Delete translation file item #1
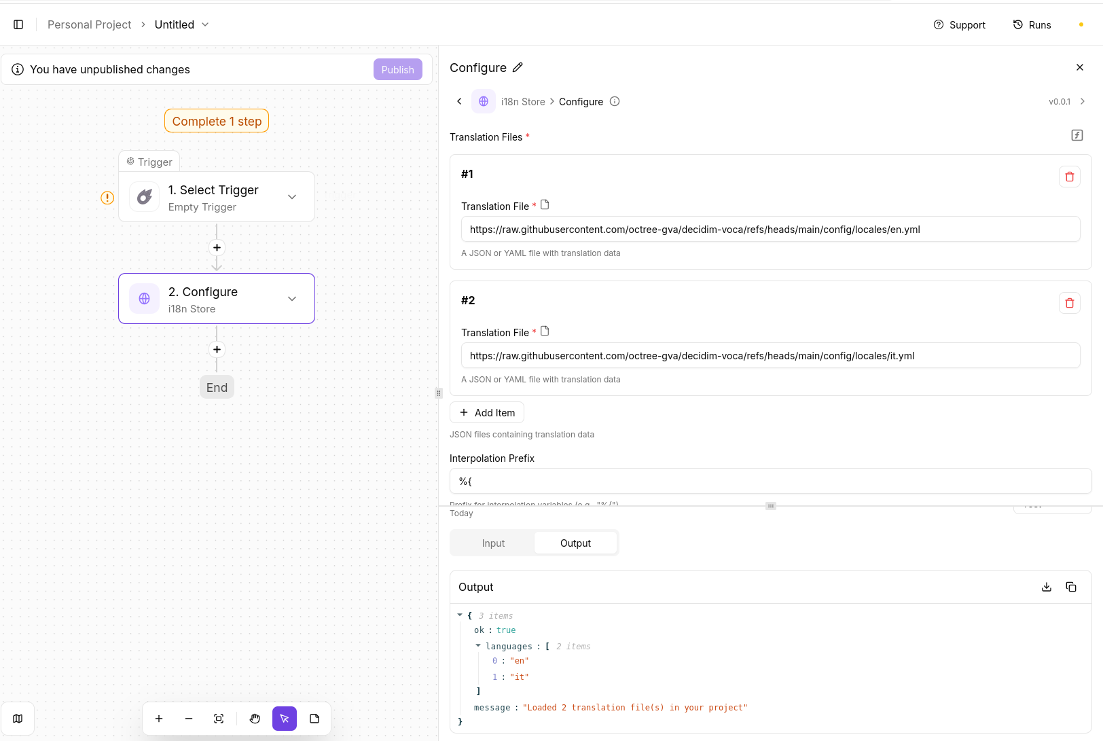The width and height of the screenshot is (1103, 741). point(1070,177)
